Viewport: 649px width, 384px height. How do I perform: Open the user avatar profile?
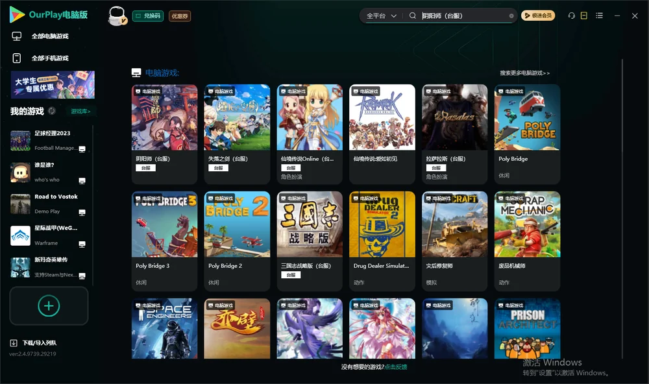click(117, 16)
